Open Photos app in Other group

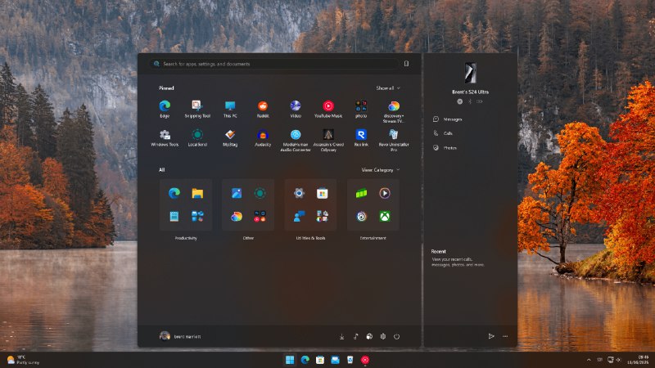tap(237, 193)
